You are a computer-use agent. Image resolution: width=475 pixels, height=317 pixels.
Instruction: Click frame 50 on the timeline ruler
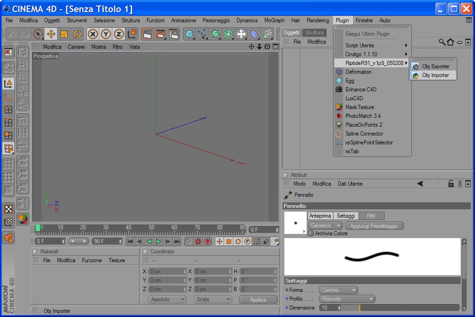point(152,229)
